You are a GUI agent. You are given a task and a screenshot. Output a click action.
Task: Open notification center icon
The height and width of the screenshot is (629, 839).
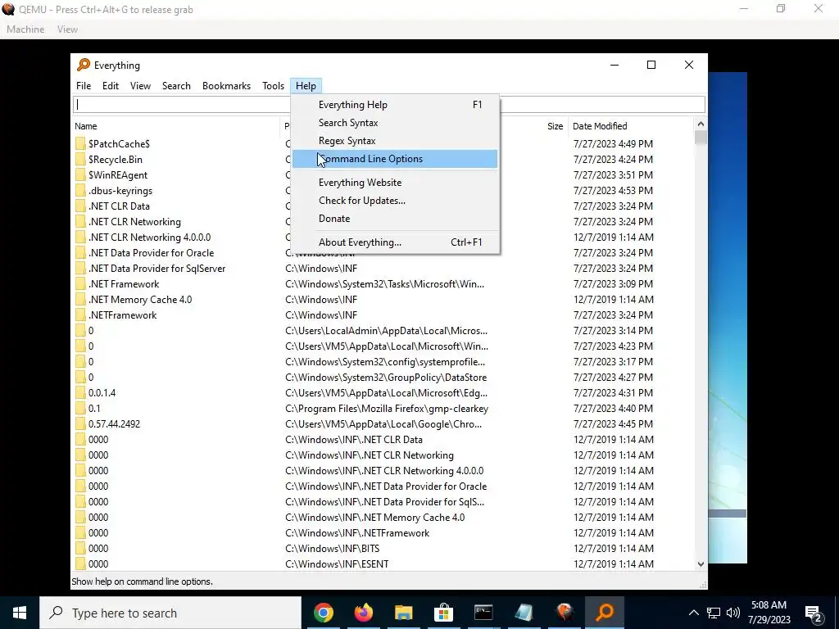click(814, 613)
